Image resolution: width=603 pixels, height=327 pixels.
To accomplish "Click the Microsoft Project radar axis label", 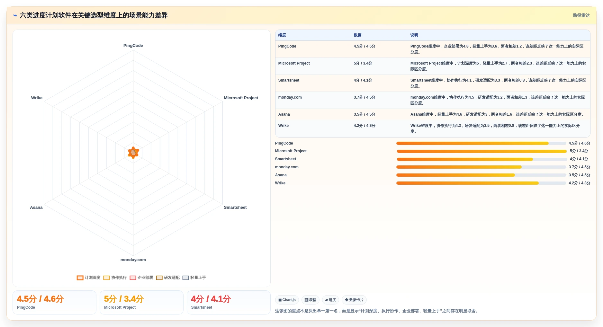I will click(x=241, y=98).
